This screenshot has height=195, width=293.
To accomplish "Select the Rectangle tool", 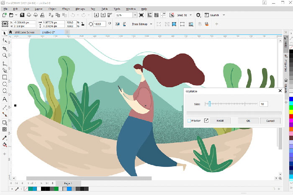I will [5, 77].
